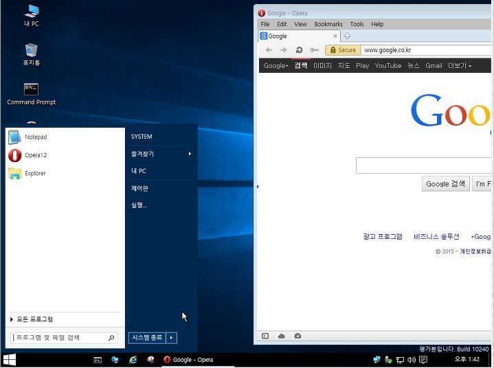Screen dimensions: 494x368
Task: Click the Secure badge in address bar
Action: (343, 50)
